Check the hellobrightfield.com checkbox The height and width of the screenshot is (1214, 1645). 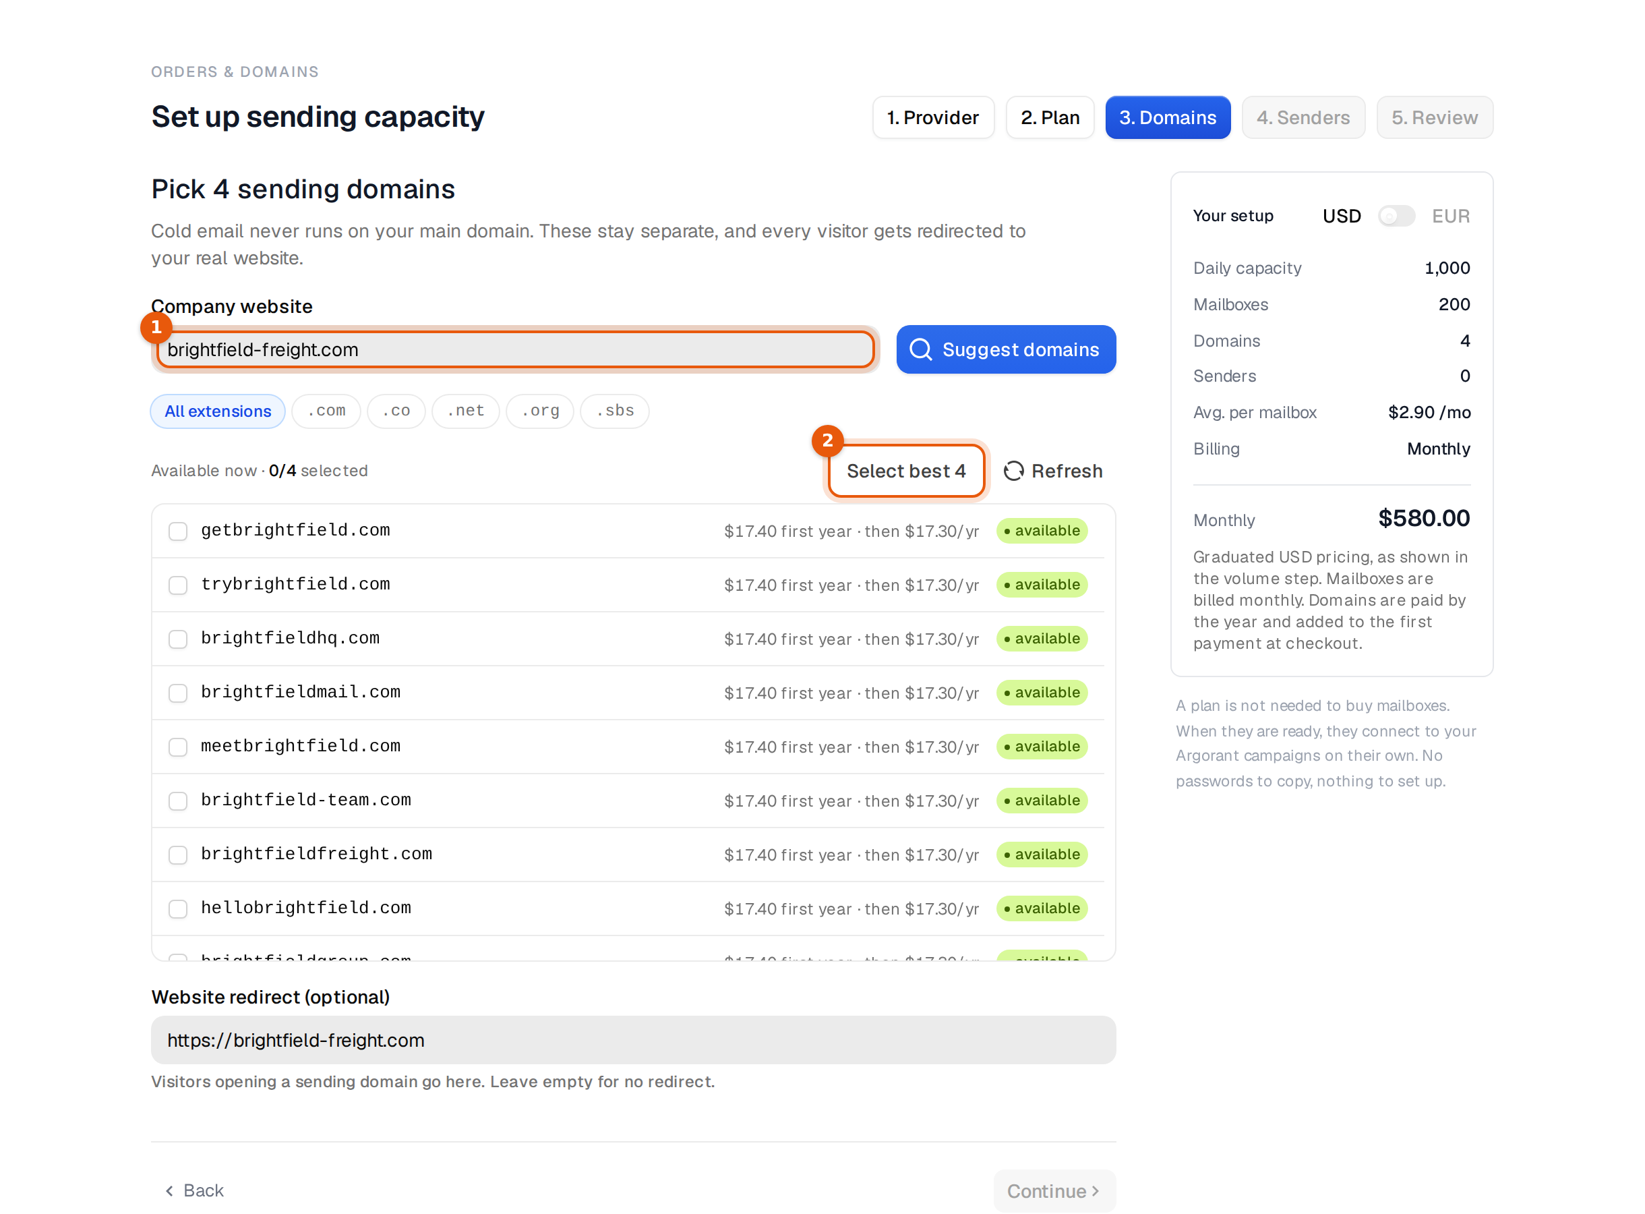[178, 909]
